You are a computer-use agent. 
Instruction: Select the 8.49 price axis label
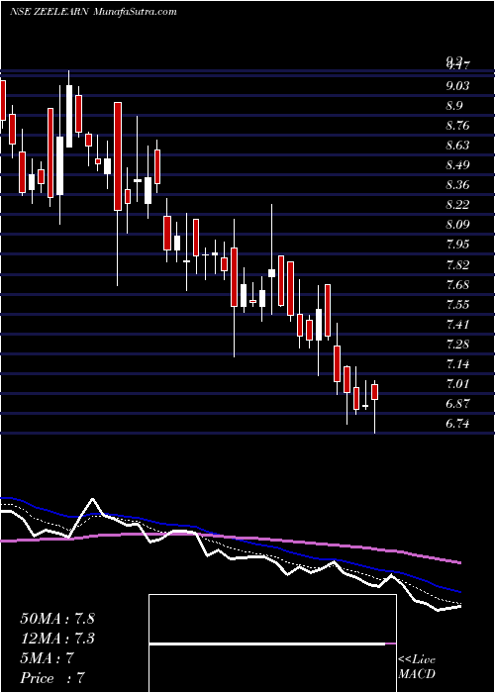[x=457, y=165]
